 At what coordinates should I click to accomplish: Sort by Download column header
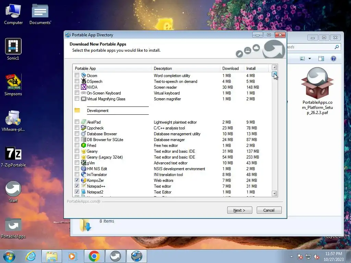pyautogui.click(x=232, y=68)
